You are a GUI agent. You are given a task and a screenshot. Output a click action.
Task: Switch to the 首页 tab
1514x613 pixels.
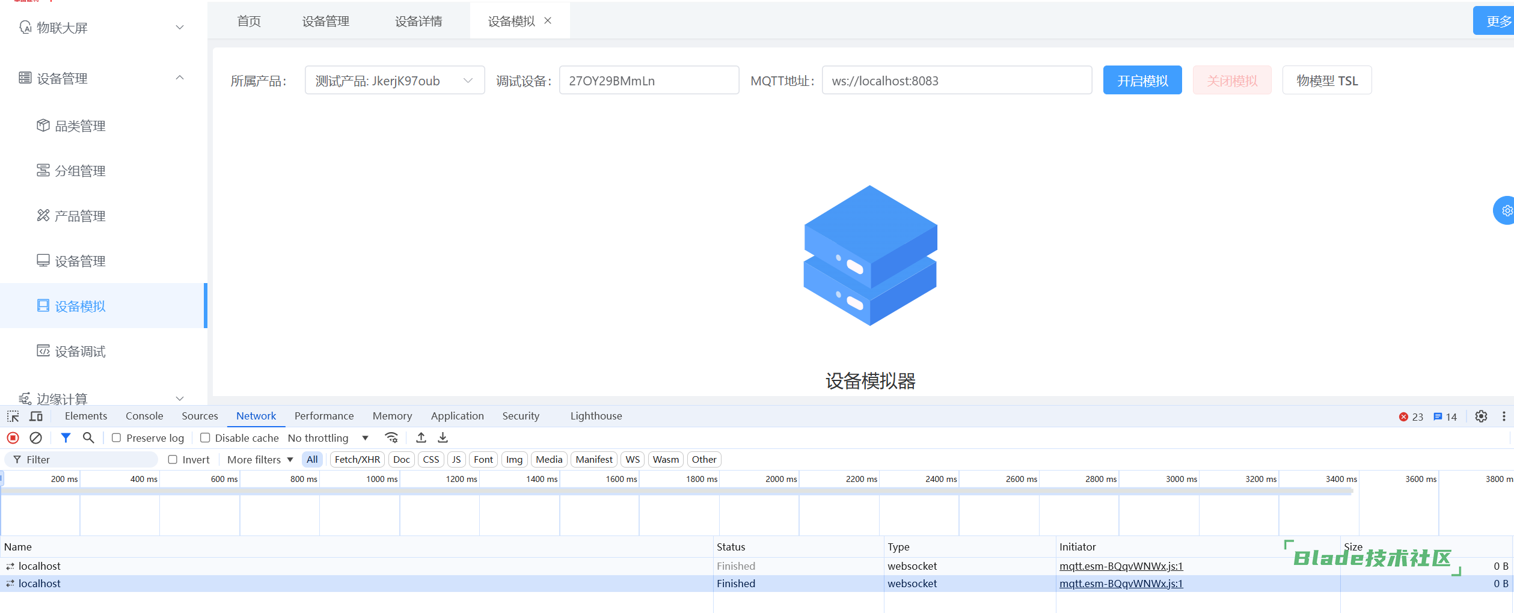tap(249, 21)
